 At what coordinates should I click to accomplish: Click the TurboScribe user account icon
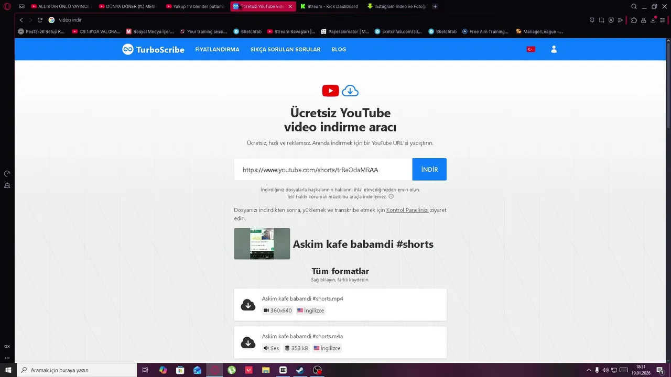pyautogui.click(x=554, y=49)
